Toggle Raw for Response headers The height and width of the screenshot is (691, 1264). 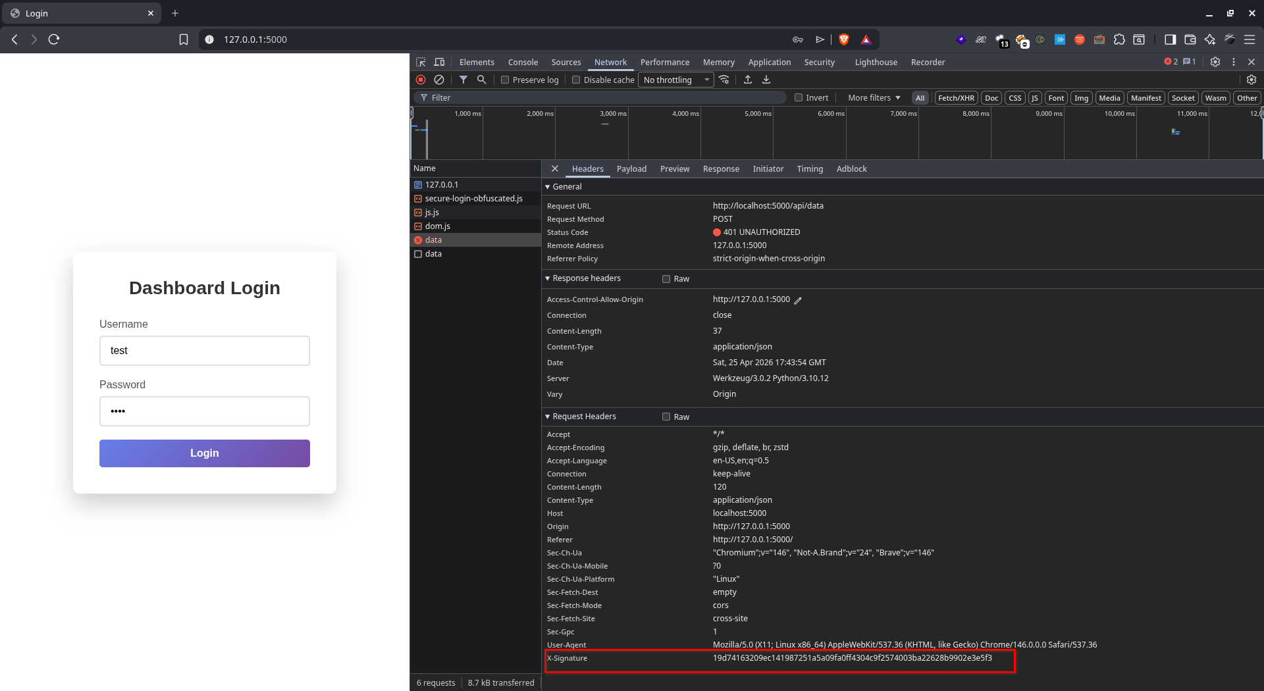(x=666, y=279)
